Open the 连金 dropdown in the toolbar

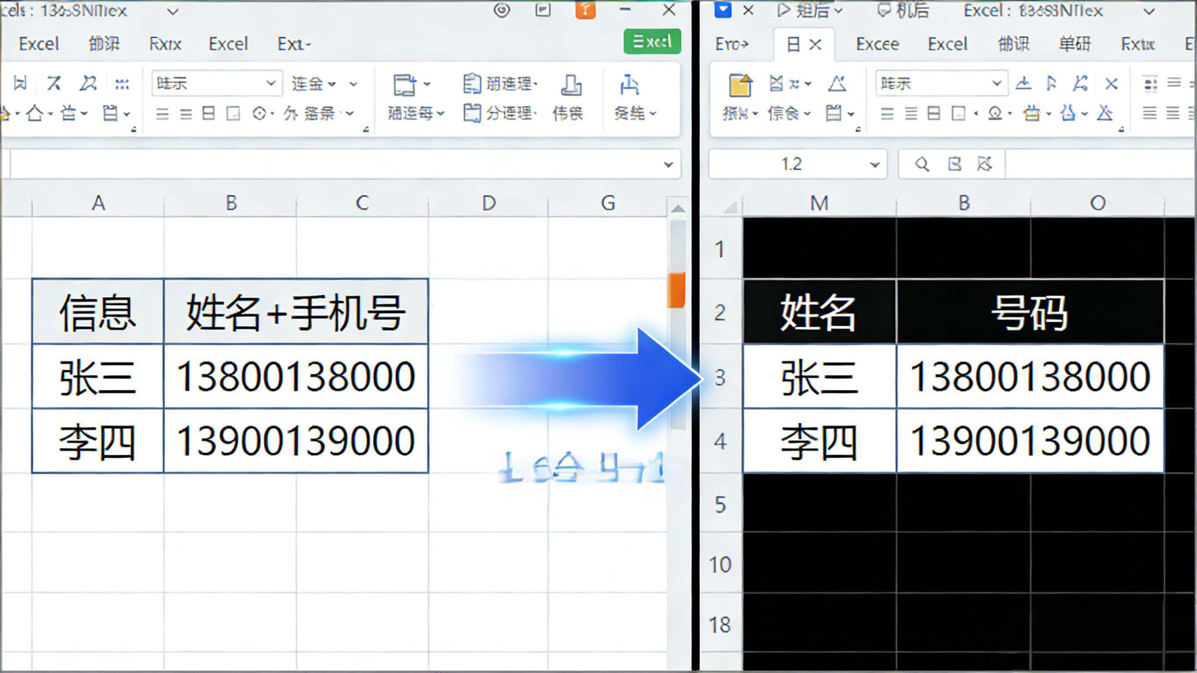coord(316,84)
